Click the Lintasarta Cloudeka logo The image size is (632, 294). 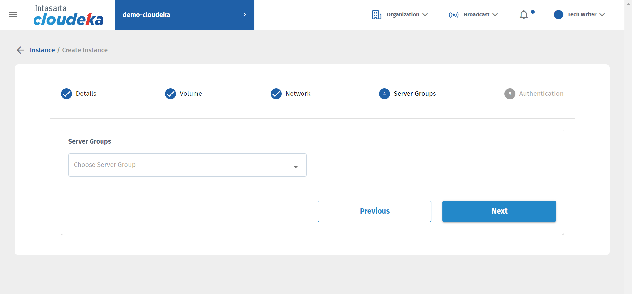tap(68, 15)
